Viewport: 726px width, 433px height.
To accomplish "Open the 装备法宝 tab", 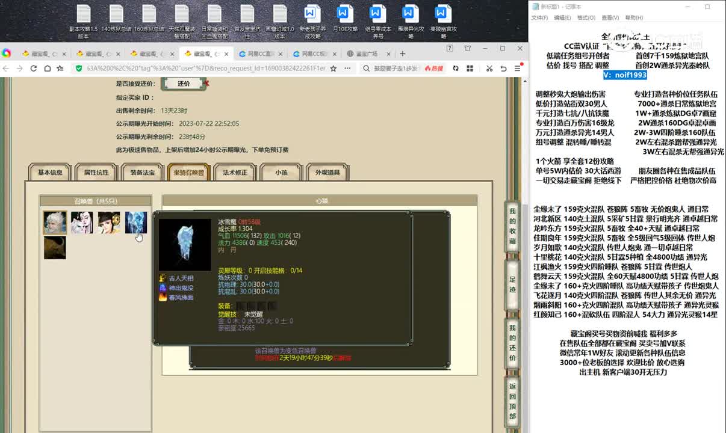I will point(143,173).
